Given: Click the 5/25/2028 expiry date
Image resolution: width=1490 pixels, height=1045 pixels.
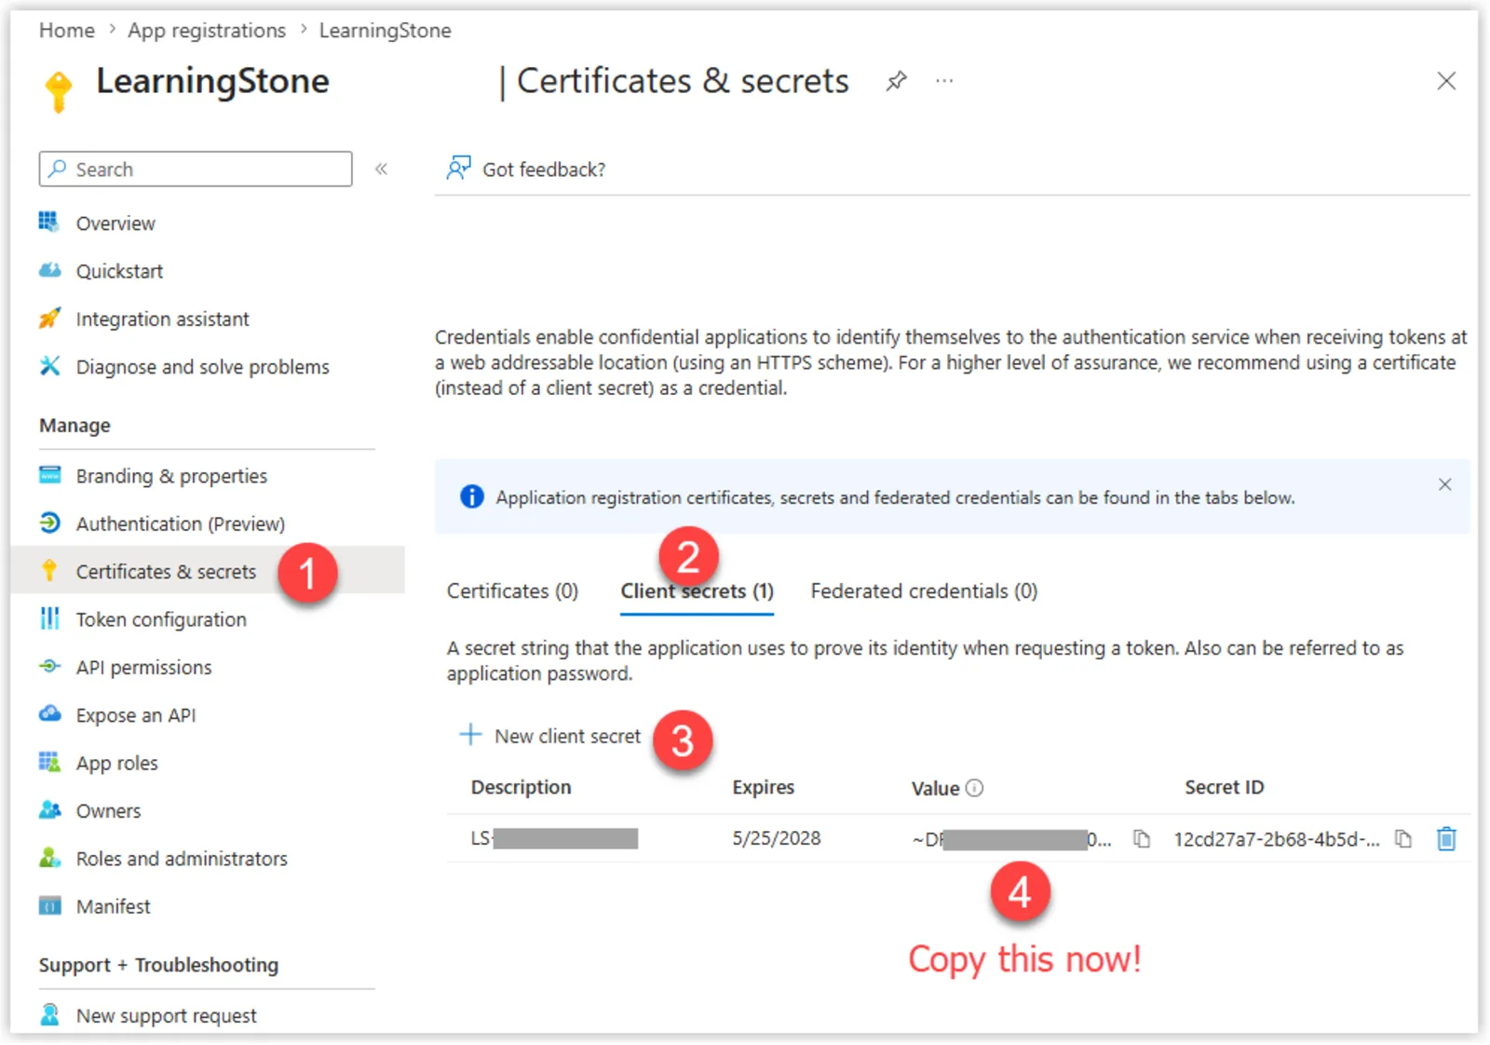Looking at the screenshot, I should (777, 838).
